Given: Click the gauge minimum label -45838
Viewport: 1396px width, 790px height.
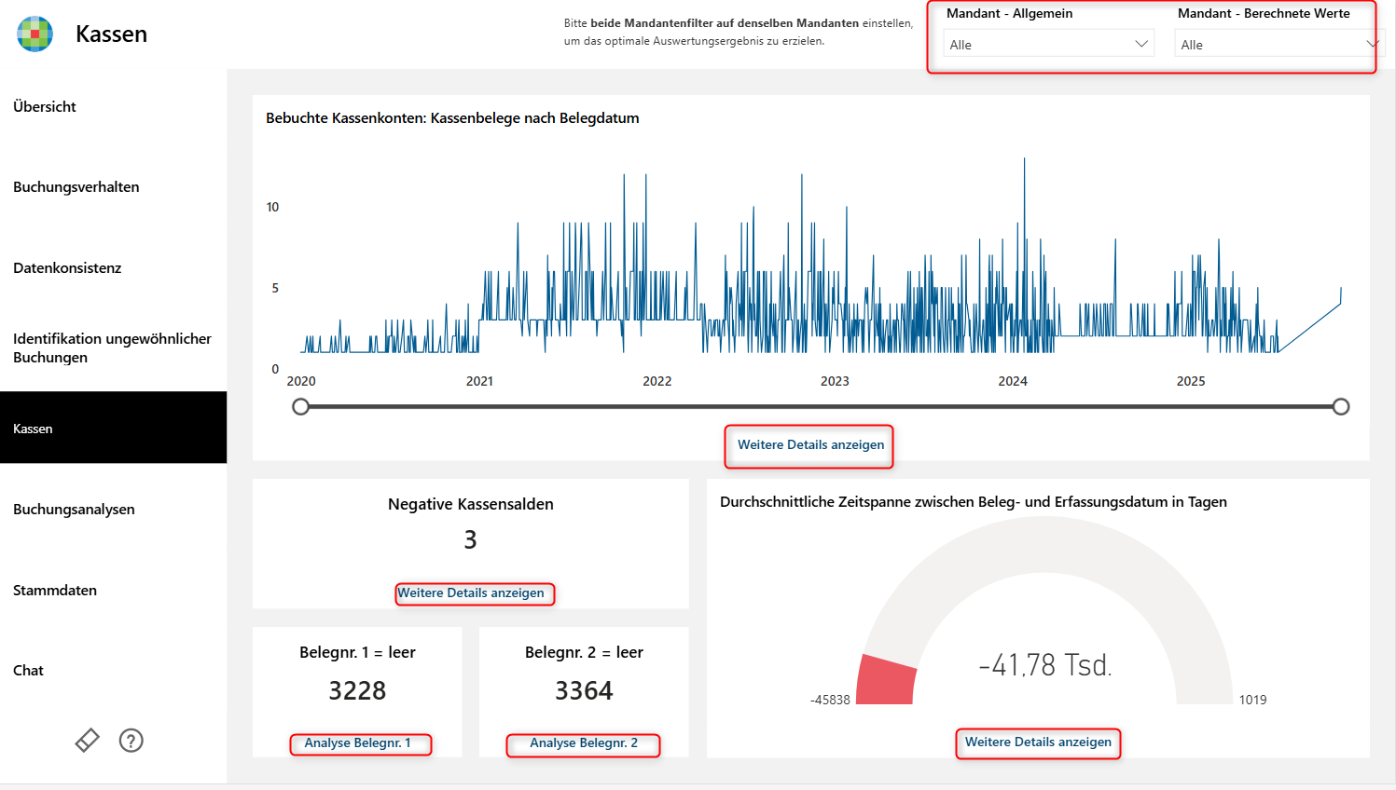Looking at the screenshot, I should [x=830, y=700].
